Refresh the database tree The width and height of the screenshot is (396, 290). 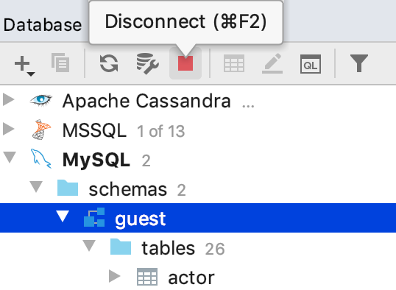[x=109, y=63]
